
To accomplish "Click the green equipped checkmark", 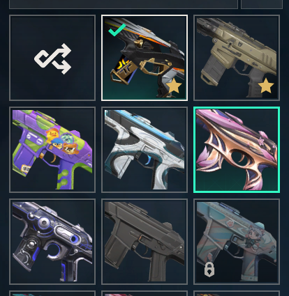I will (x=117, y=30).
